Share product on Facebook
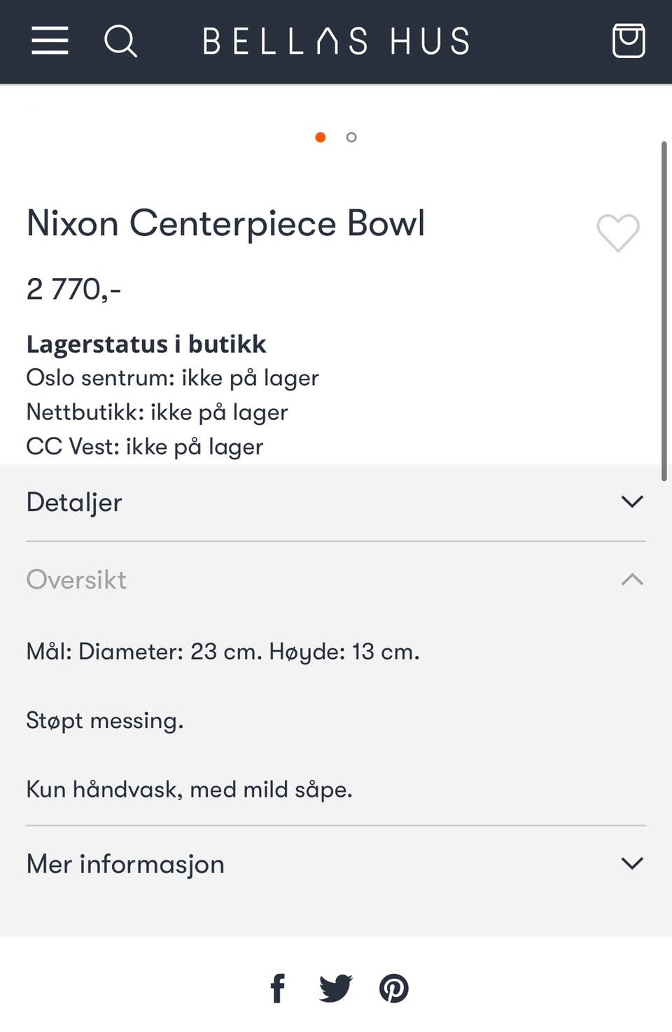 pos(278,989)
